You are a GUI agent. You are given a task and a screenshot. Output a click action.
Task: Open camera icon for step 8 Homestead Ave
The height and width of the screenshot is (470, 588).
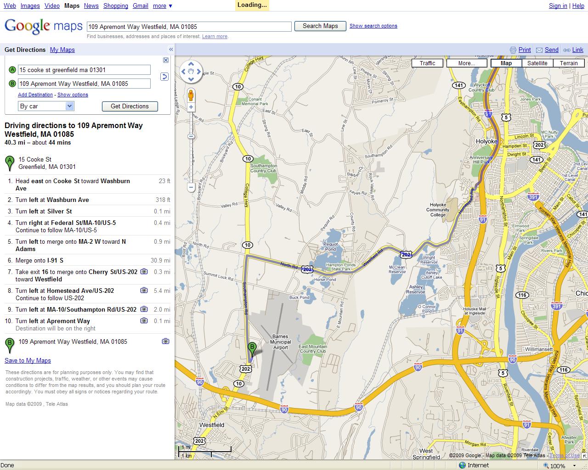144,291
